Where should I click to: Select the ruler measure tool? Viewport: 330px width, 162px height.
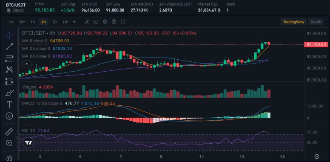(x=9, y=132)
